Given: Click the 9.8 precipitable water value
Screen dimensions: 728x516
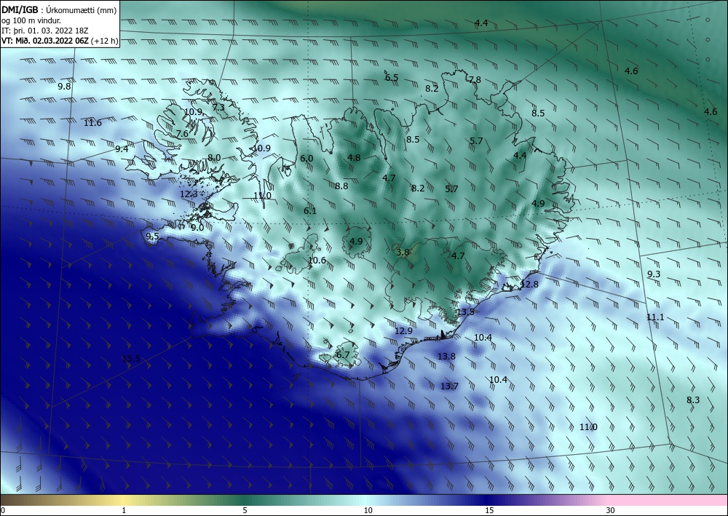Looking at the screenshot, I should point(64,87).
